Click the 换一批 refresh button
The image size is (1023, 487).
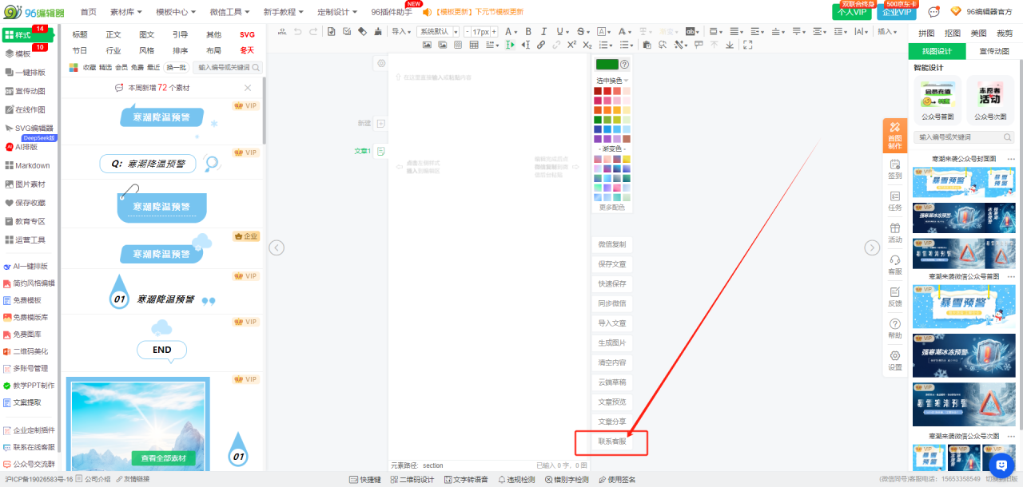[x=176, y=68]
